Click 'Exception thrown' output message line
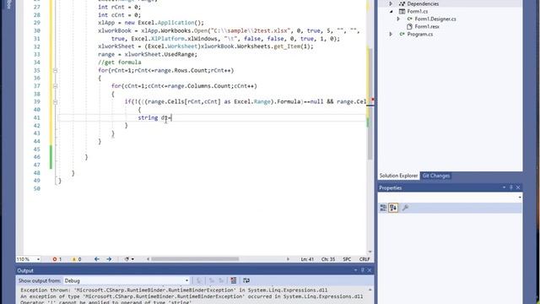 point(174,290)
